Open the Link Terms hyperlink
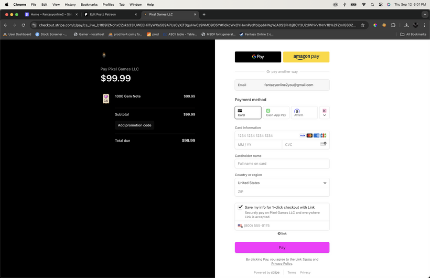The width and height of the screenshot is (430, 278). [307, 259]
